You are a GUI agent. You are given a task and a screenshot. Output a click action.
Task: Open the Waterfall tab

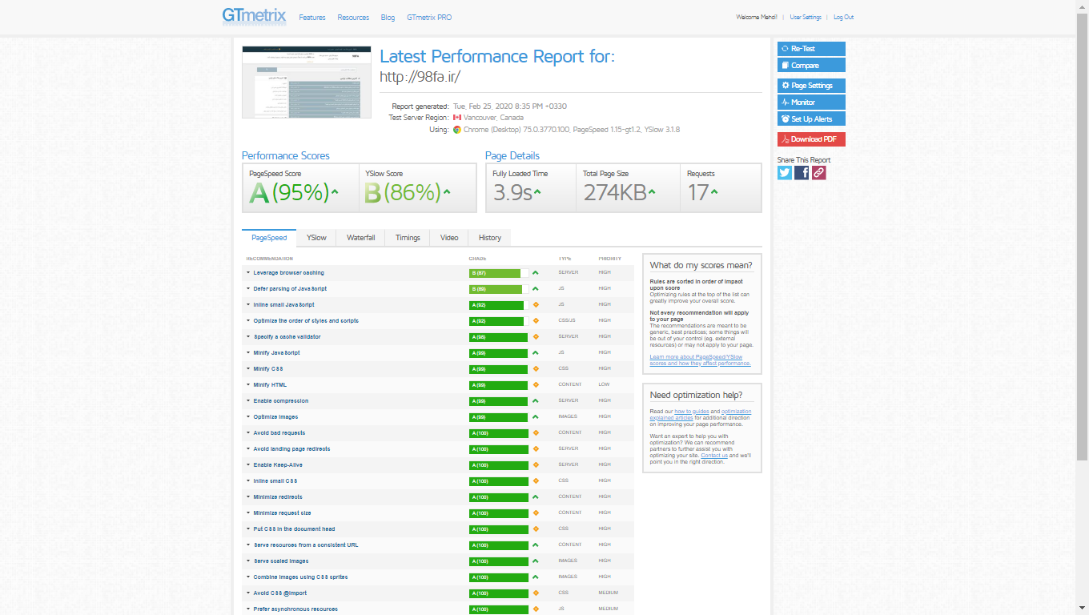[360, 238]
